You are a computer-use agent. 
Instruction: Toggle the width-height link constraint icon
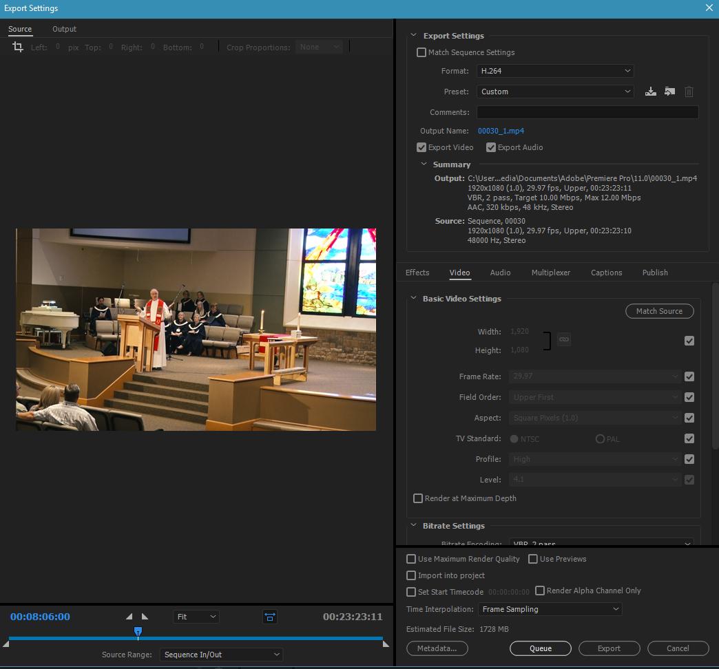564,339
